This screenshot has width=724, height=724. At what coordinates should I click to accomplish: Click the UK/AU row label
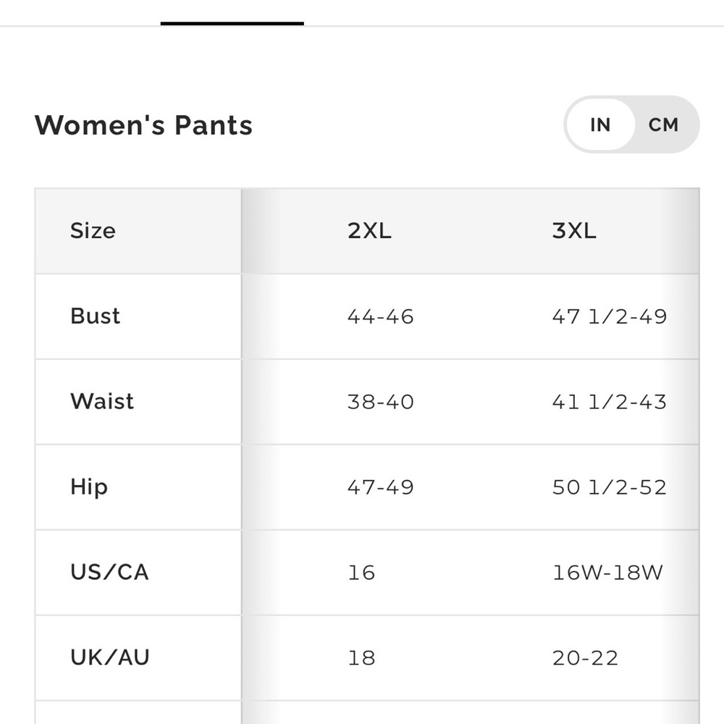[110, 658]
